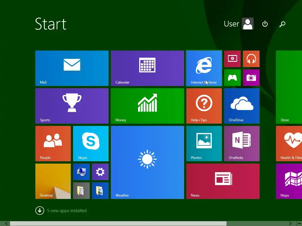Open the Weather tile
This screenshot has width=302, height=226.
147,162
